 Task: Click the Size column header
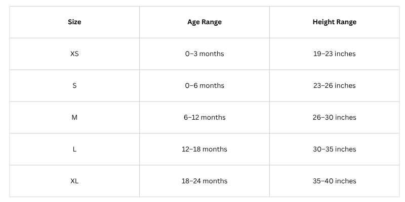(74, 22)
